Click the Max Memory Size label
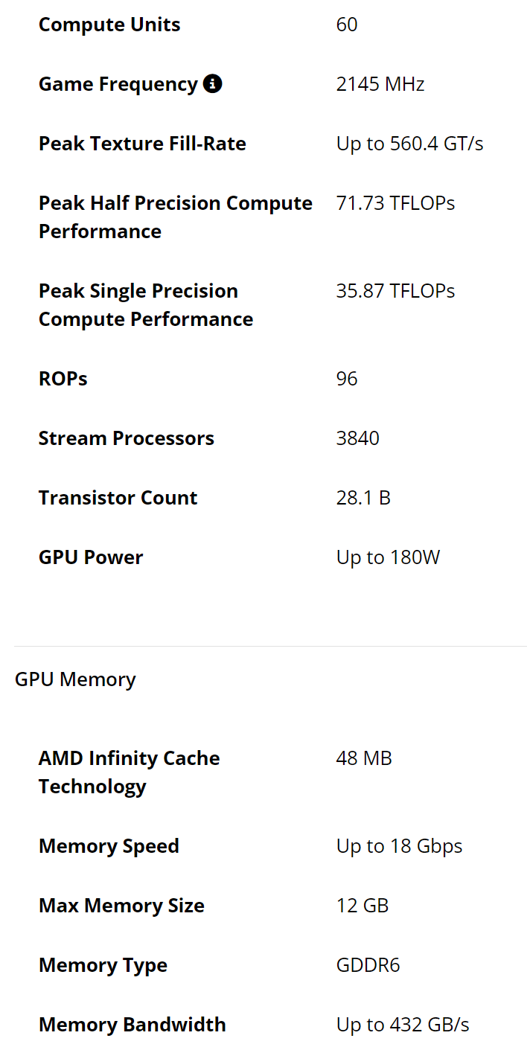 click(121, 906)
